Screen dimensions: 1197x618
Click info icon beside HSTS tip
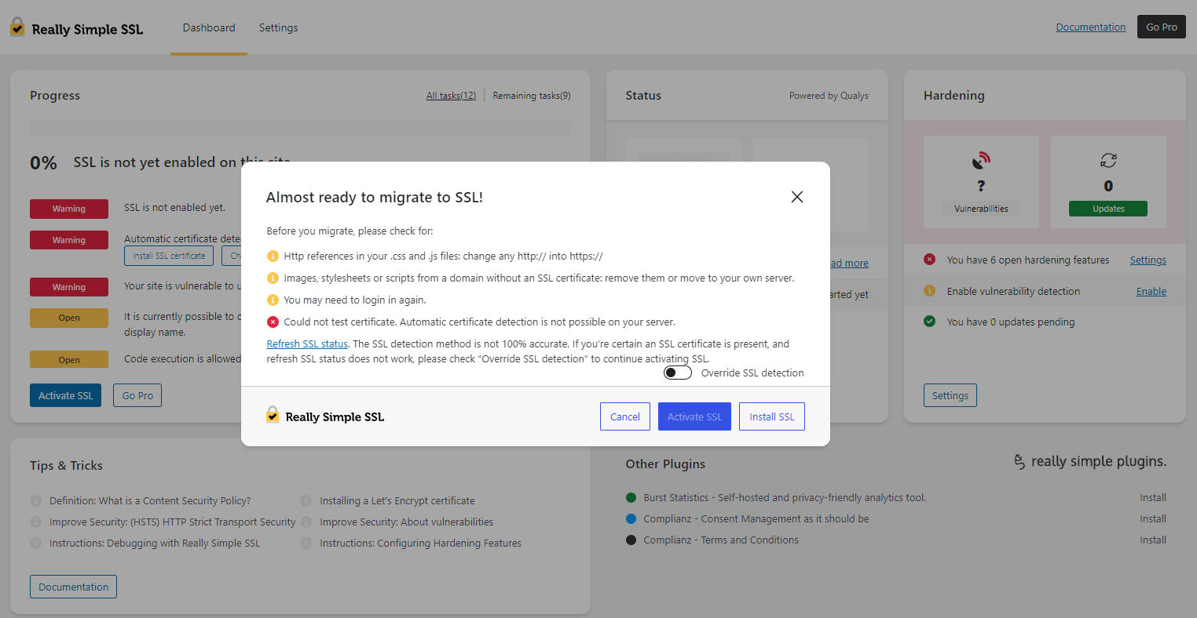[x=35, y=522]
